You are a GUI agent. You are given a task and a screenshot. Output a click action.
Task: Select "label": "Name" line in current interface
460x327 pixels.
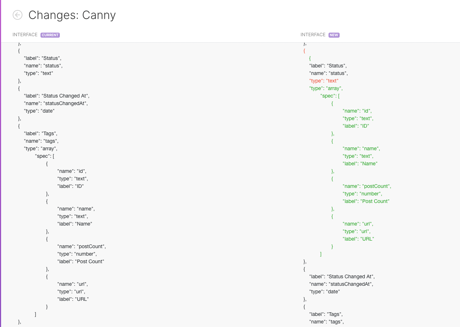coord(75,224)
